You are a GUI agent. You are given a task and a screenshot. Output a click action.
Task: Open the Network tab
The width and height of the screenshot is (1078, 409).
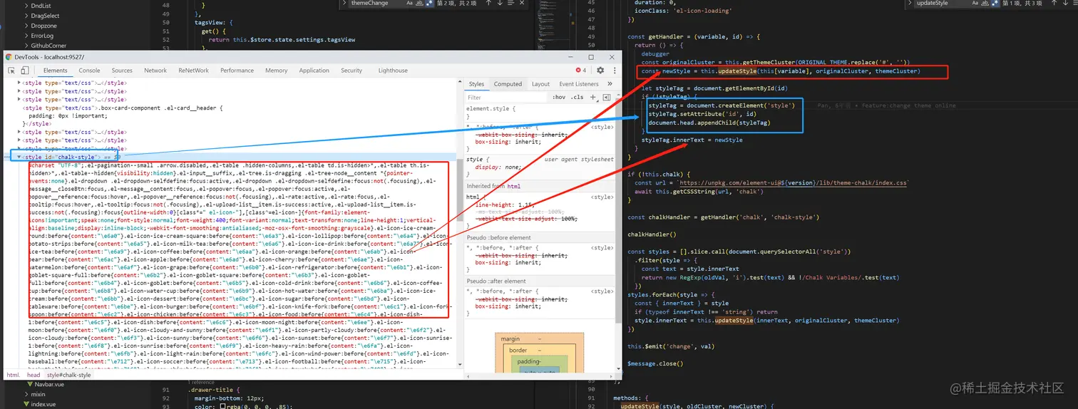[x=155, y=71]
